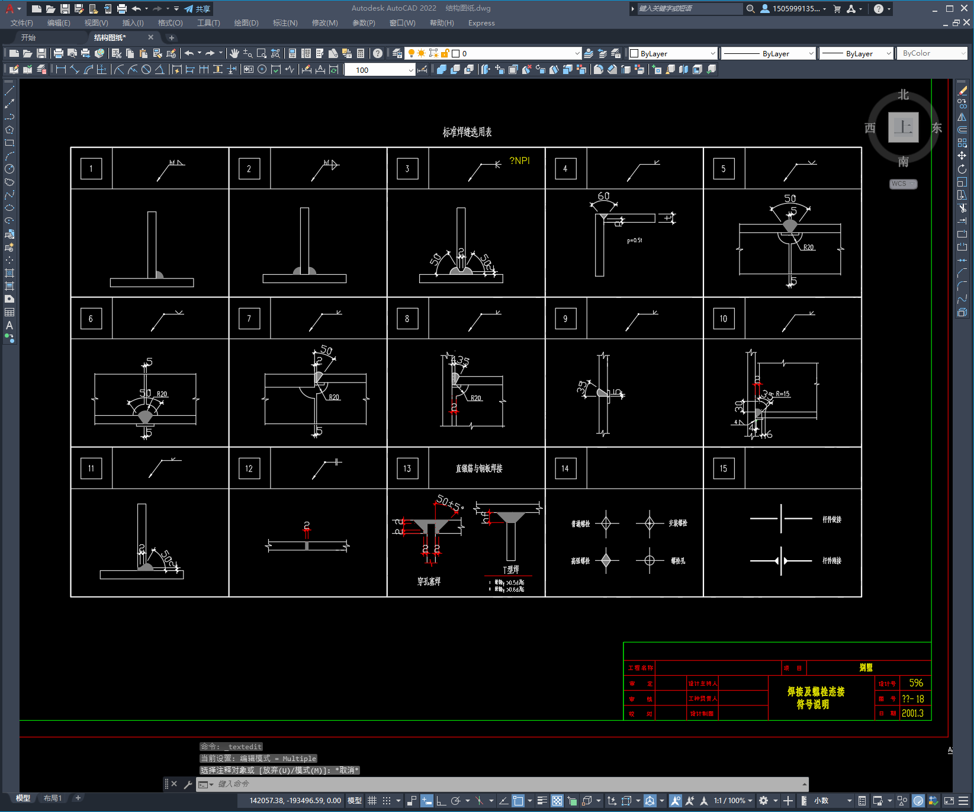974x812 pixels.
Task: Select the Pan hand tool
Action: [x=234, y=53]
